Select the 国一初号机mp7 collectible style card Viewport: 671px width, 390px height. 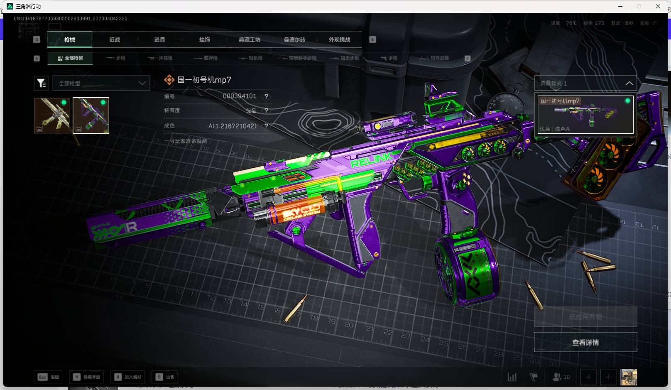tap(585, 115)
